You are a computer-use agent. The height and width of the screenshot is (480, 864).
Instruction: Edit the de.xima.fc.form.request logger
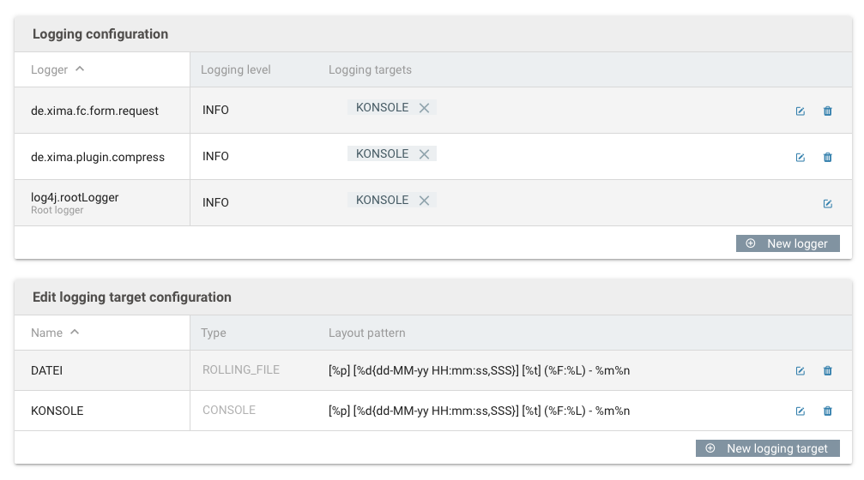pyautogui.click(x=801, y=111)
